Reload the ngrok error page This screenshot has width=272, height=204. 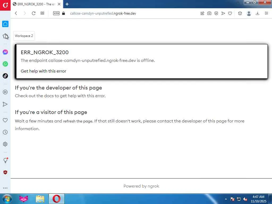pyautogui.click(x=34, y=13)
